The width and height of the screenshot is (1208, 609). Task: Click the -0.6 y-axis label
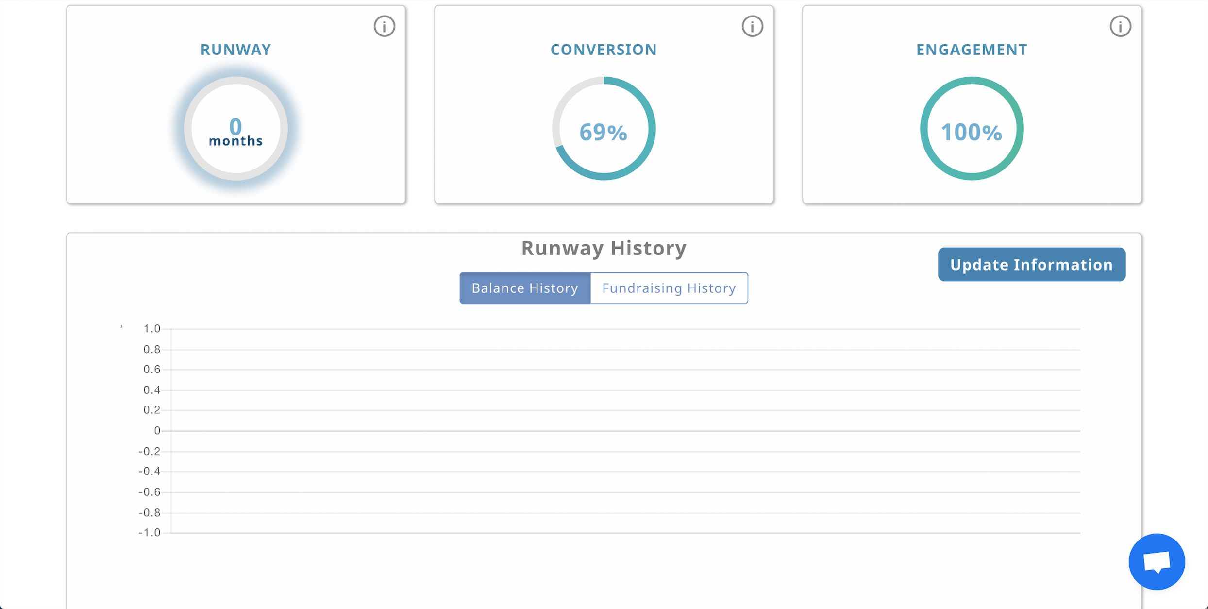149,492
